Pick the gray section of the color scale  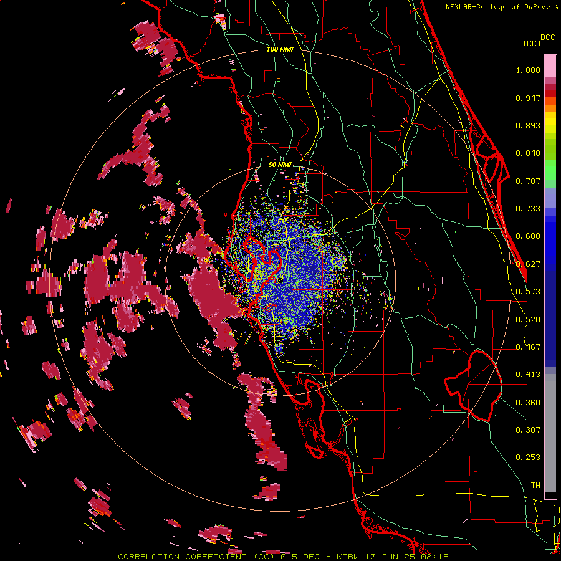click(550, 433)
